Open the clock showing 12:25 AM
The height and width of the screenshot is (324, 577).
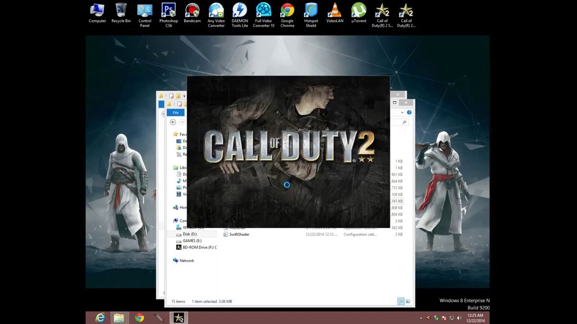point(476,318)
